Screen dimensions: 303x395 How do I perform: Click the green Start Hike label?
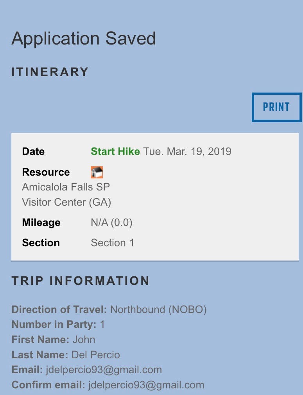point(115,151)
